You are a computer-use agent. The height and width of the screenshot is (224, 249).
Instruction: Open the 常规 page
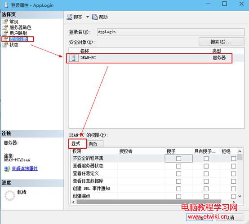[14, 22]
